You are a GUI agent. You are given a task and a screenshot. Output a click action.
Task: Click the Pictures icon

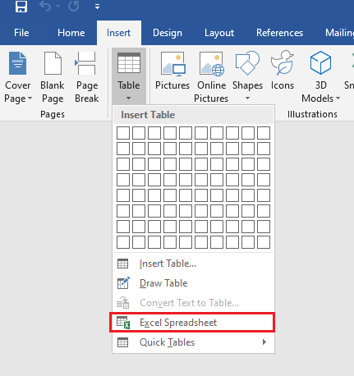click(172, 64)
